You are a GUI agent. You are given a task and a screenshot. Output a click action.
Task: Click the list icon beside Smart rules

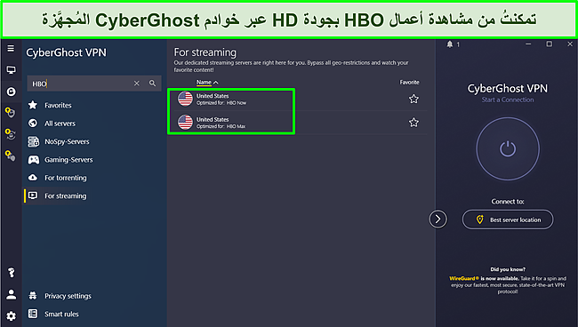33,314
